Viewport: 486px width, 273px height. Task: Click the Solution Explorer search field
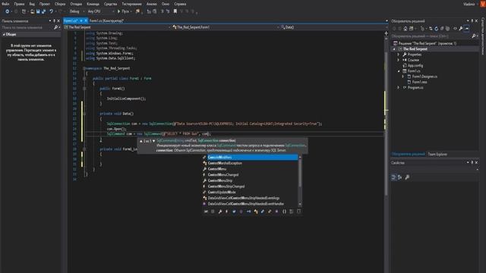(431, 36)
